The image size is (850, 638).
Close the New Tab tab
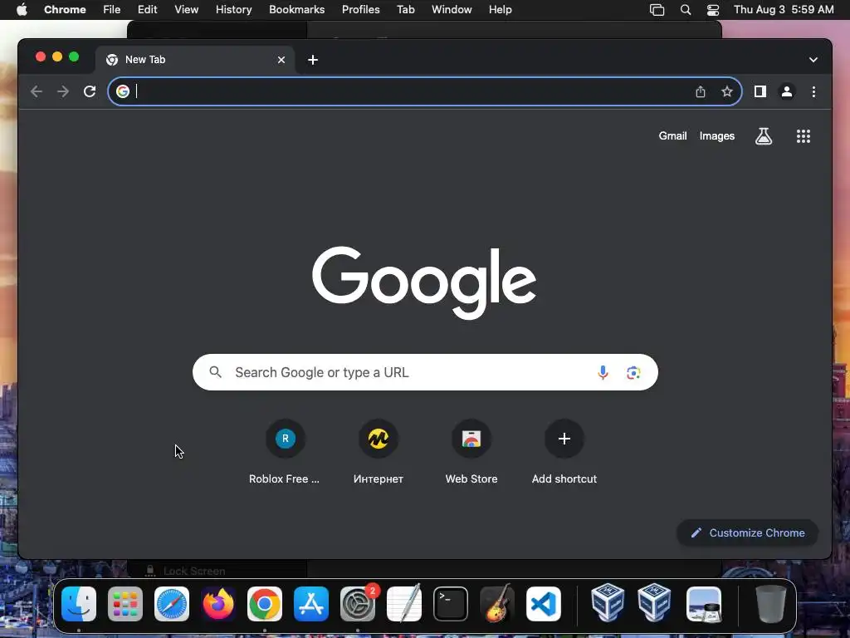click(281, 60)
